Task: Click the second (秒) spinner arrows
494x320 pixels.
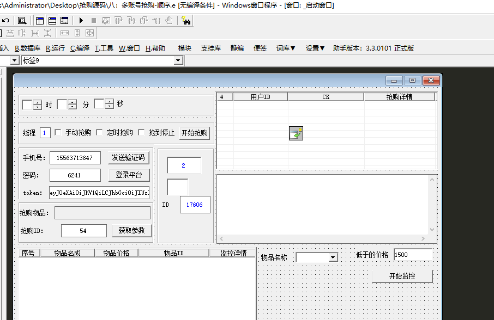Action: click(x=109, y=103)
